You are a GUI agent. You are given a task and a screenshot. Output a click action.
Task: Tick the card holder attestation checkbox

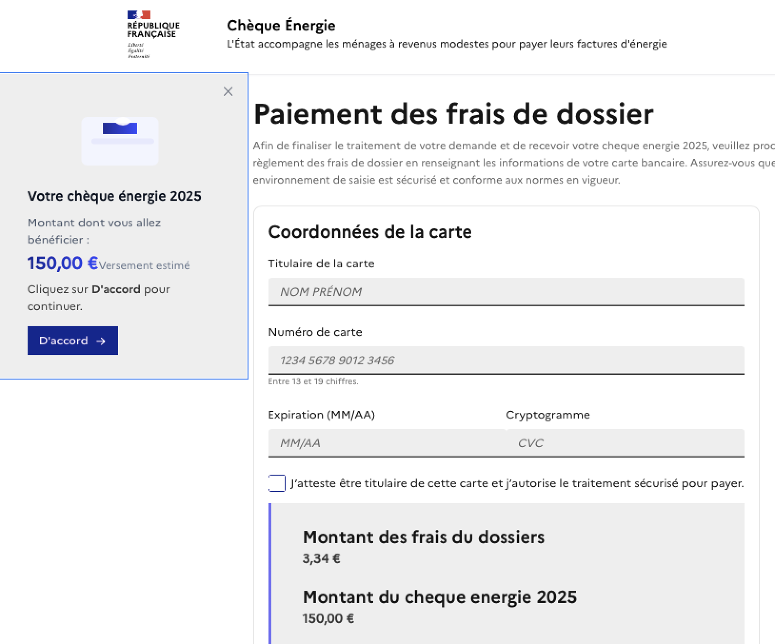point(277,483)
